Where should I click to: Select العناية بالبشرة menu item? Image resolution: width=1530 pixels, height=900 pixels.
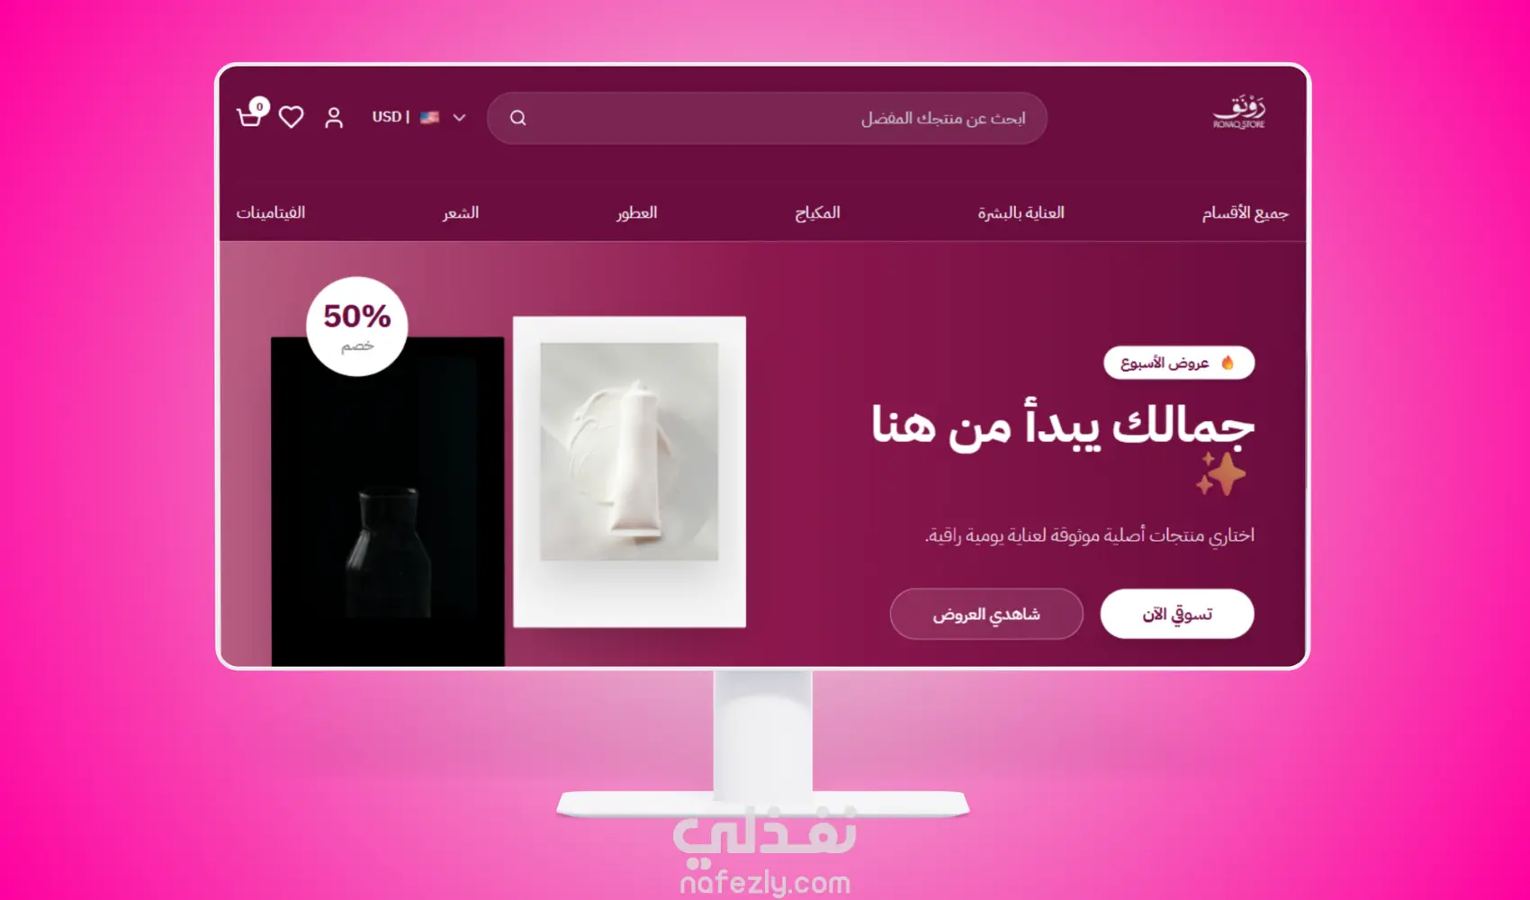click(x=1021, y=213)
